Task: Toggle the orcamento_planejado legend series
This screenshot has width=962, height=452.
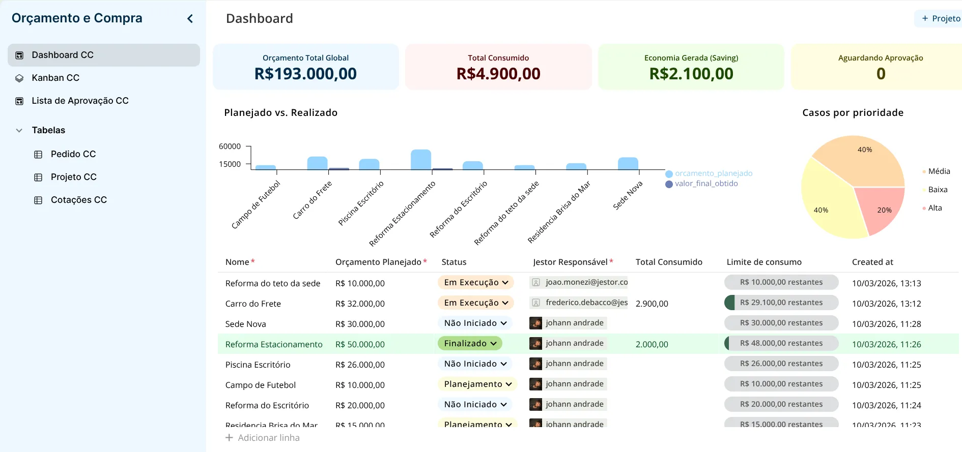Action: (x=709, y=174)
